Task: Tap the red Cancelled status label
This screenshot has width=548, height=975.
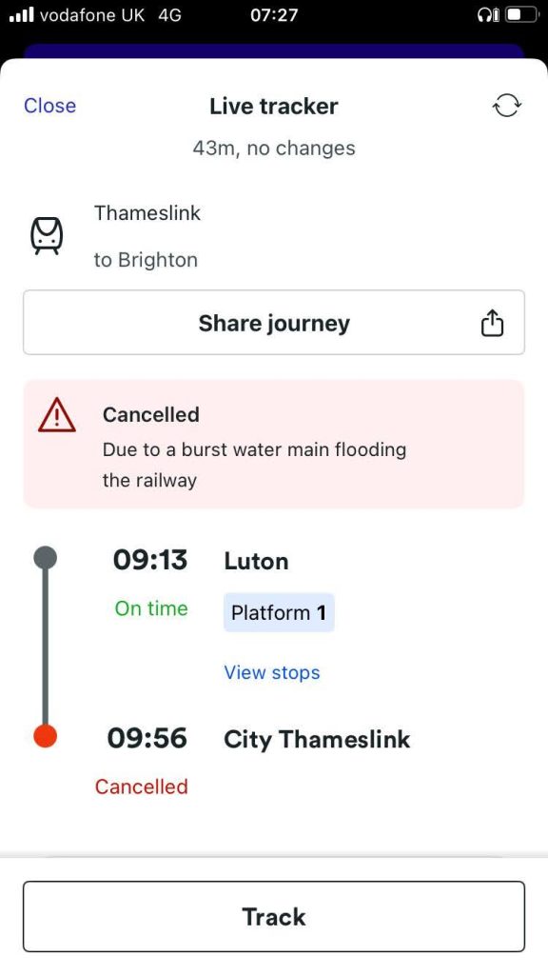Action: (142, 786)
